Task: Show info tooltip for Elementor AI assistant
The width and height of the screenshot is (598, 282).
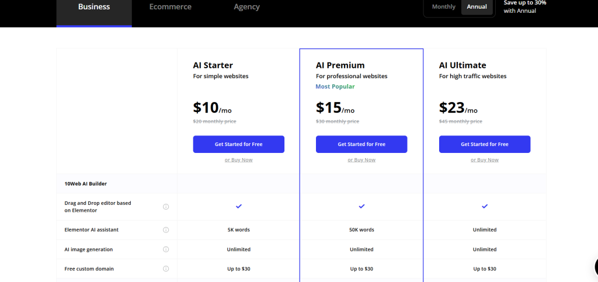Action: [166, 230]
